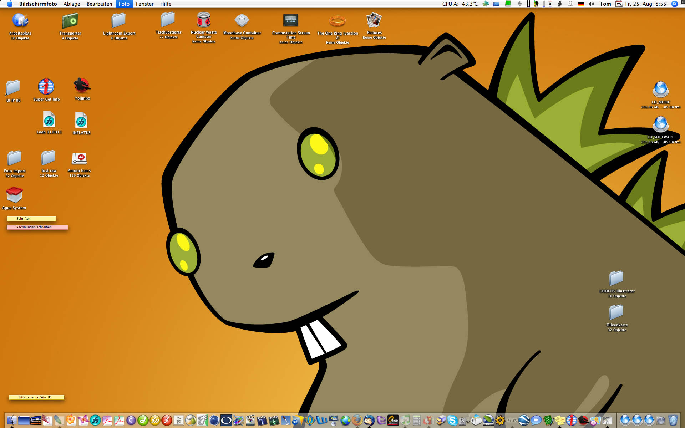The height and width of the screenshot is (428, 685).
Task: Select the Lightroom Export folder
Action: [x=119, y=21]
